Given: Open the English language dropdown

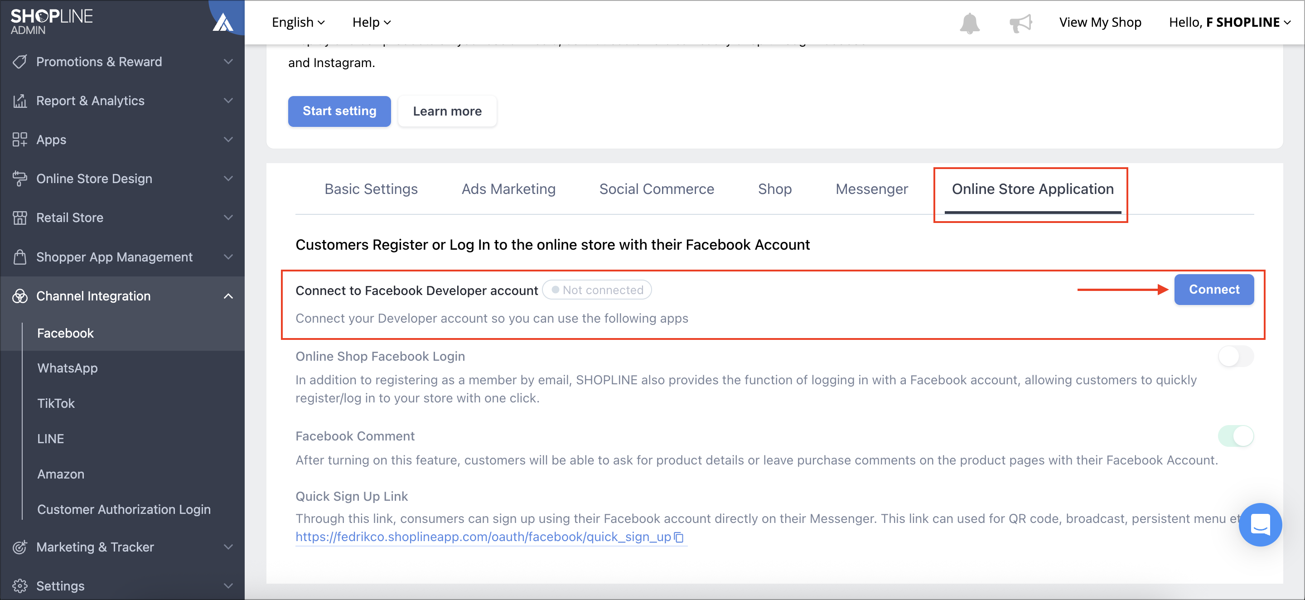Looking at the screenshot, I should coord(298,22).
